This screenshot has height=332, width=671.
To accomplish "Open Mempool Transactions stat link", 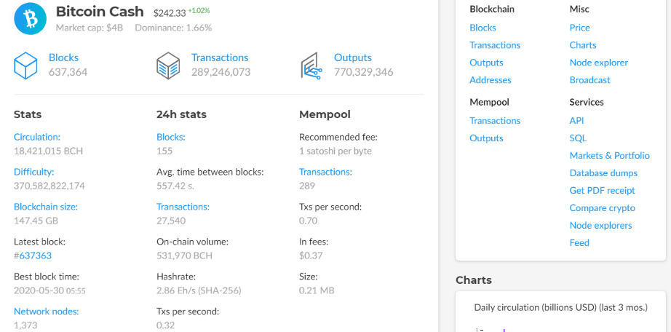I will tap(325, 172).
